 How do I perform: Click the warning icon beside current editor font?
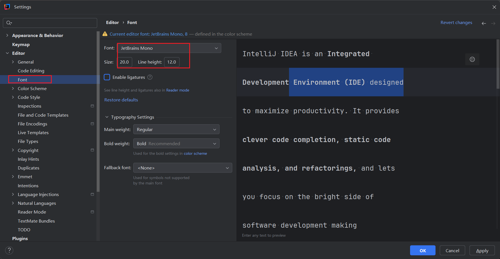(x=105, y=34)
